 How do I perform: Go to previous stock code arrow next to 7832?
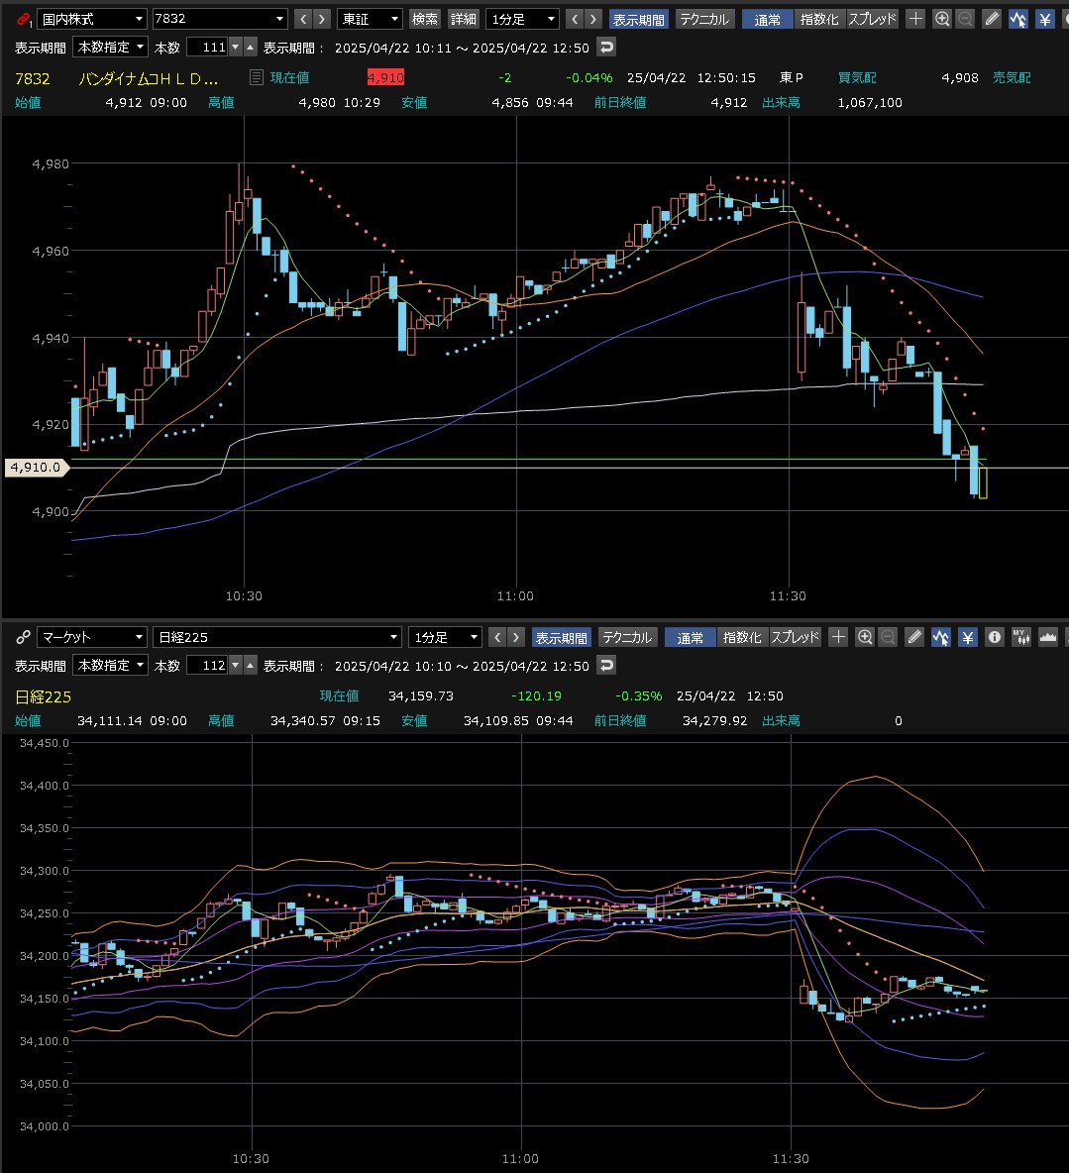[x=303, y=19]
